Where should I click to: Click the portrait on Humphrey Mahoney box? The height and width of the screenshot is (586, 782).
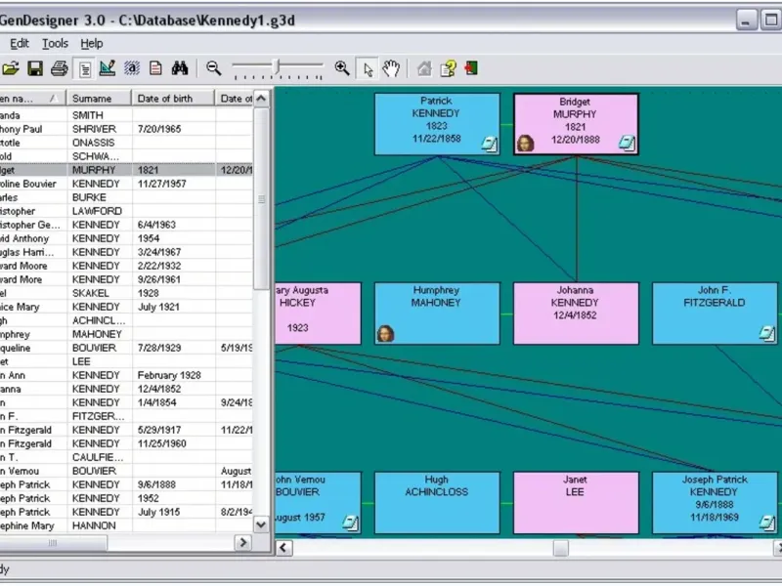click(x=385, y=333)
